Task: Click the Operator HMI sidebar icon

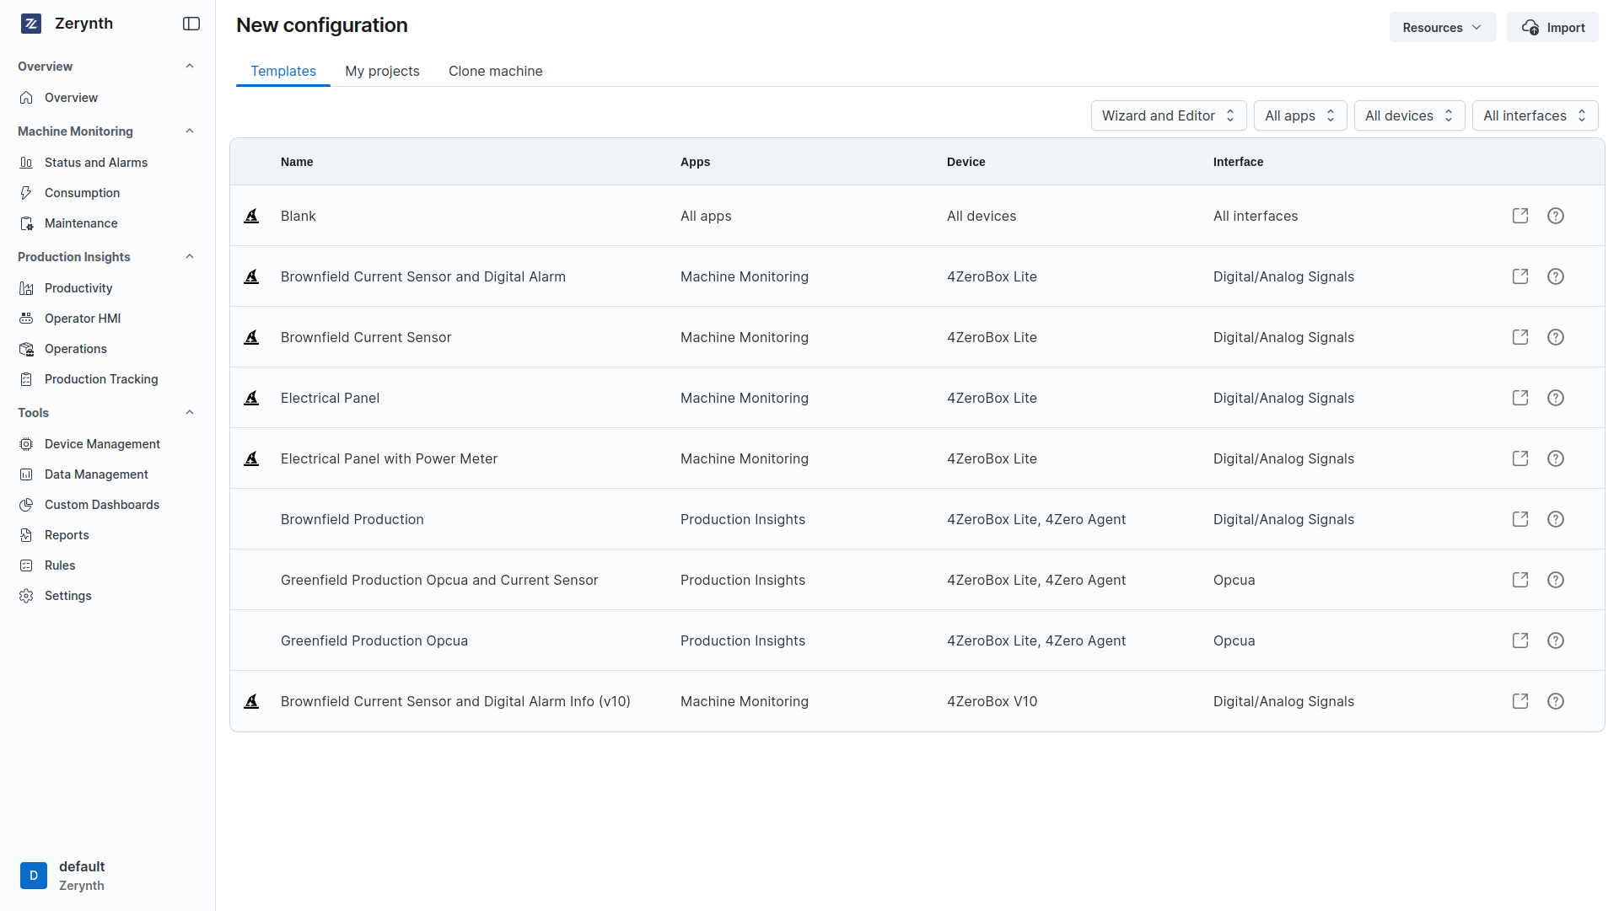Action: [26, 319]
